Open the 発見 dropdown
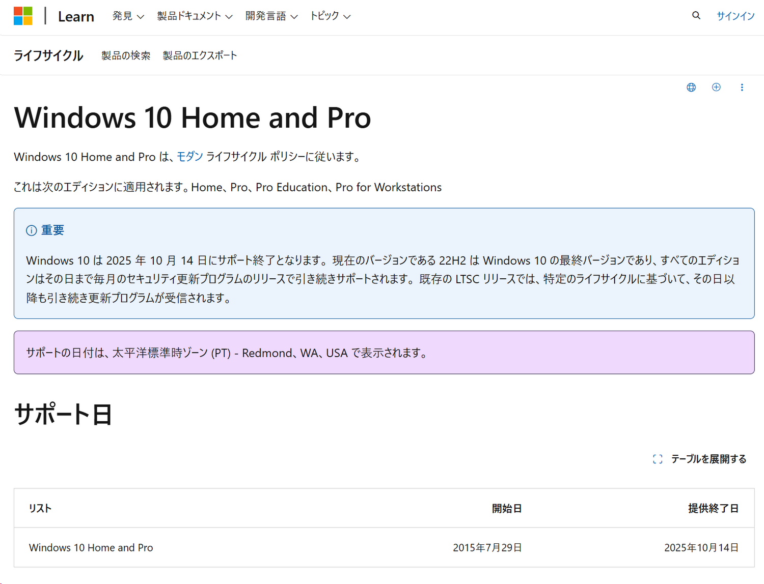Screen dimensions: 764x584 [x=128, y=16]
